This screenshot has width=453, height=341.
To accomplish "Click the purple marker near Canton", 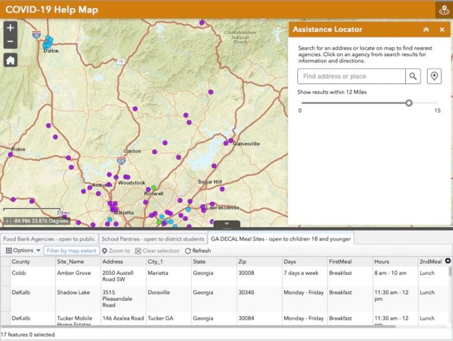I will [x=155, y=152].
